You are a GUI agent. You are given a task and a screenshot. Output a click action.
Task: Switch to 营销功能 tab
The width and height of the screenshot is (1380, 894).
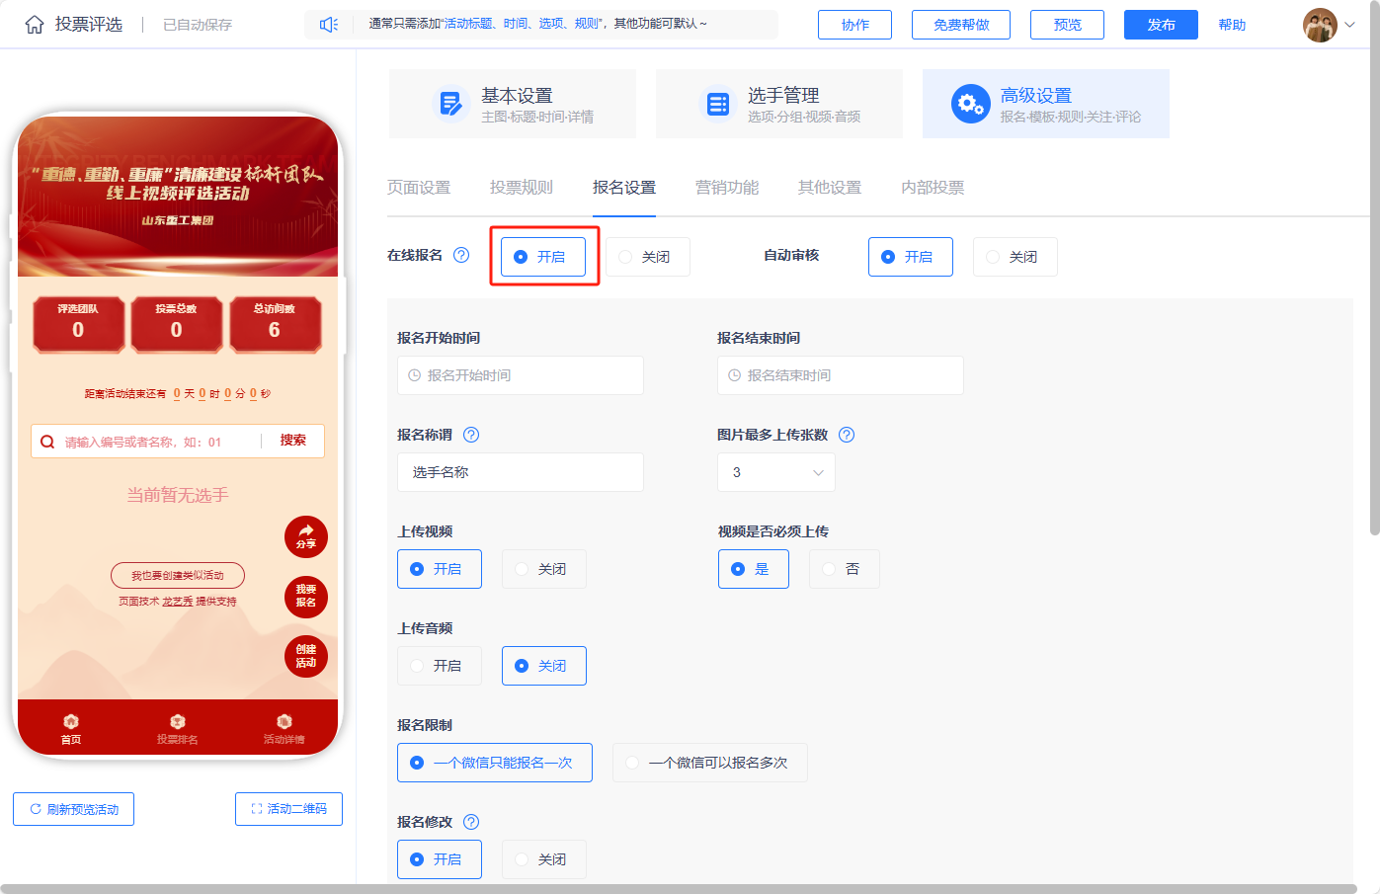coord(727,188)
